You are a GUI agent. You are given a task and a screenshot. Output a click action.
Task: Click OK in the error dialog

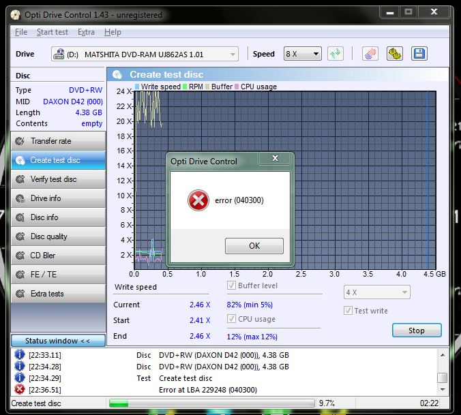(x=254, y=246)
